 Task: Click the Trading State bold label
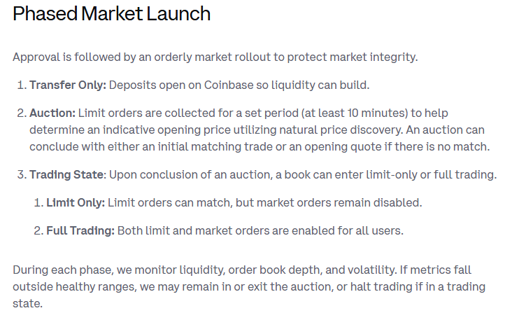point(66,174)
